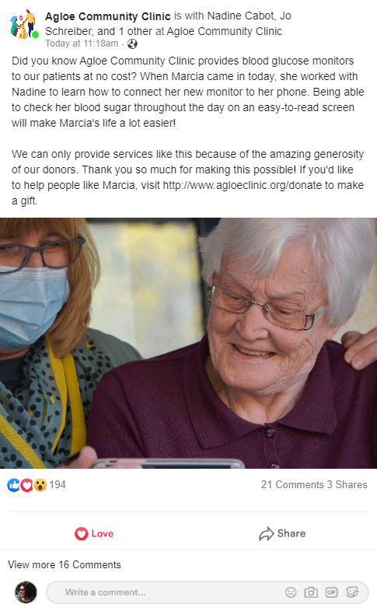
Task: Toggle the Love reaction button
Action: pyautogui.click(x=94, y=533)
